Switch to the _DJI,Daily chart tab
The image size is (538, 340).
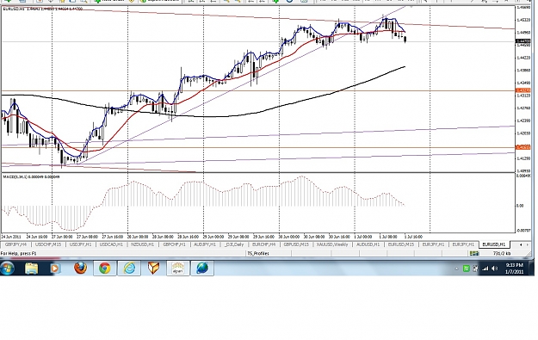[x=234, y=244]
